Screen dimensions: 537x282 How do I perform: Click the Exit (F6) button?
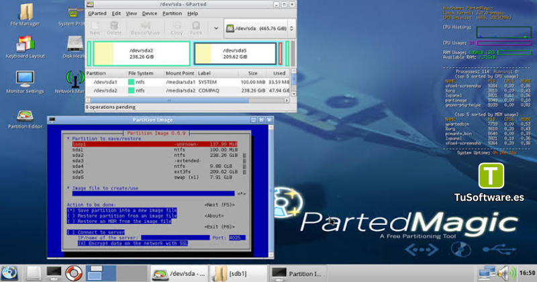click(x=219, y=226)
